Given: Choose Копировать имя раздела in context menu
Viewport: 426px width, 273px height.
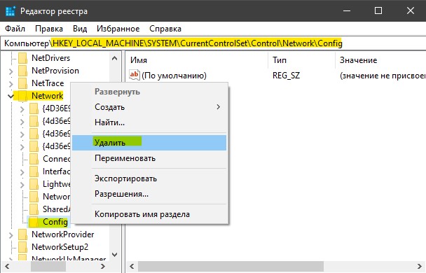Looking at the screenshot, I should [x=149, y=214].
